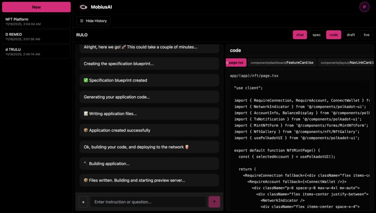Click the "use client"; code line

click(x=248, y=88)
